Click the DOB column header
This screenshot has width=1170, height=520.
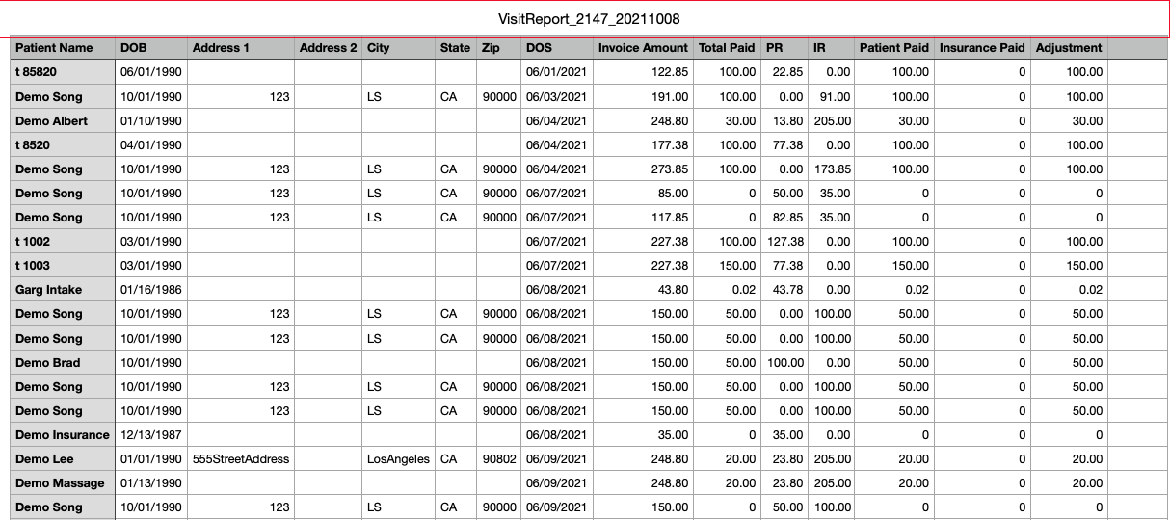151,47
